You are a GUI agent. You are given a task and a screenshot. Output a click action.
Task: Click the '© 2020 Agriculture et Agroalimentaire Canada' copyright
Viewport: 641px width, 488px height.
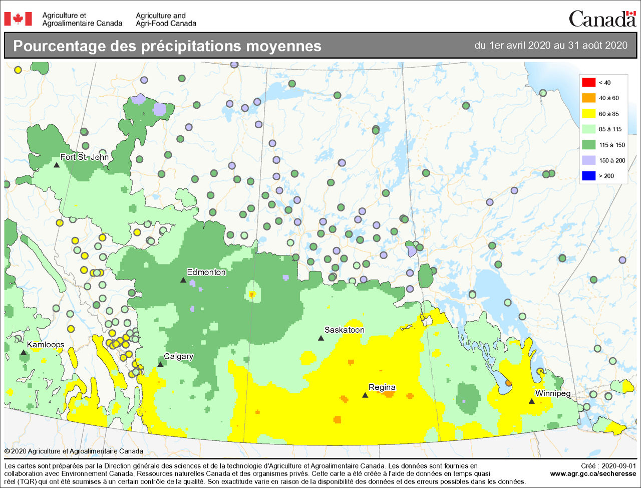[x=74, y=451]
